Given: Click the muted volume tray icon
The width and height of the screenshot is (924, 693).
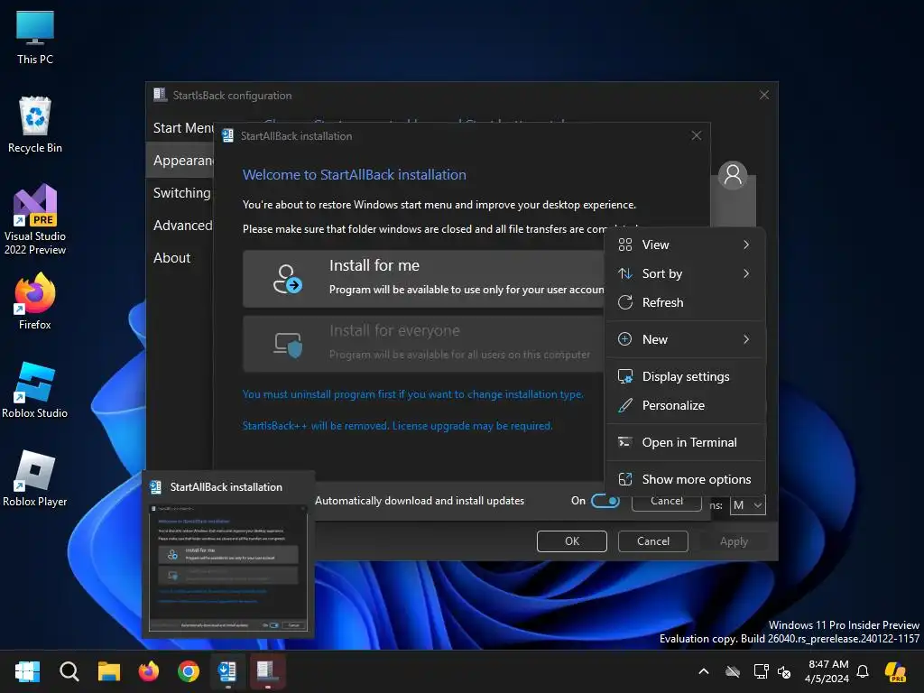Looking at the screenshot, I should point(784,671).
